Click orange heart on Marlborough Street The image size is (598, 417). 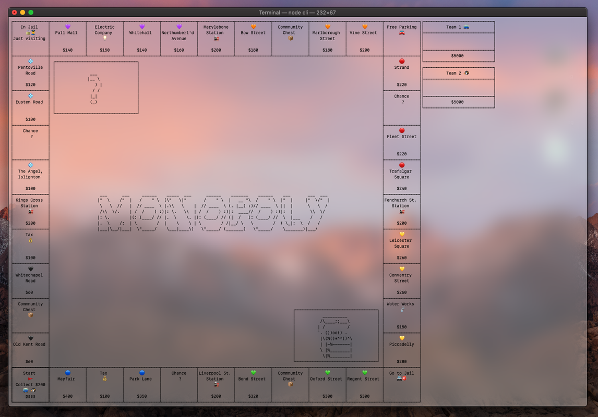[x=328, y=27]
